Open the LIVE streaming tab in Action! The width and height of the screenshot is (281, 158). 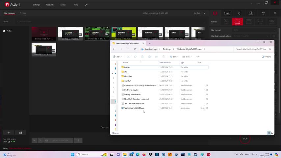pyautogui.click(x=227, y=13)
